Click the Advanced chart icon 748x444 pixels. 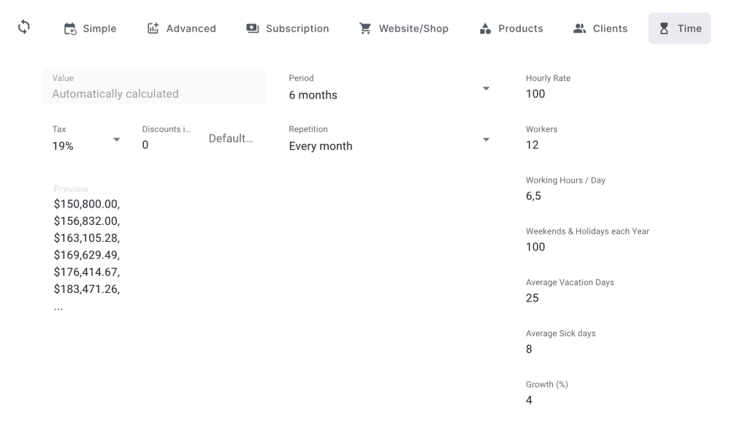pos(153,28)
